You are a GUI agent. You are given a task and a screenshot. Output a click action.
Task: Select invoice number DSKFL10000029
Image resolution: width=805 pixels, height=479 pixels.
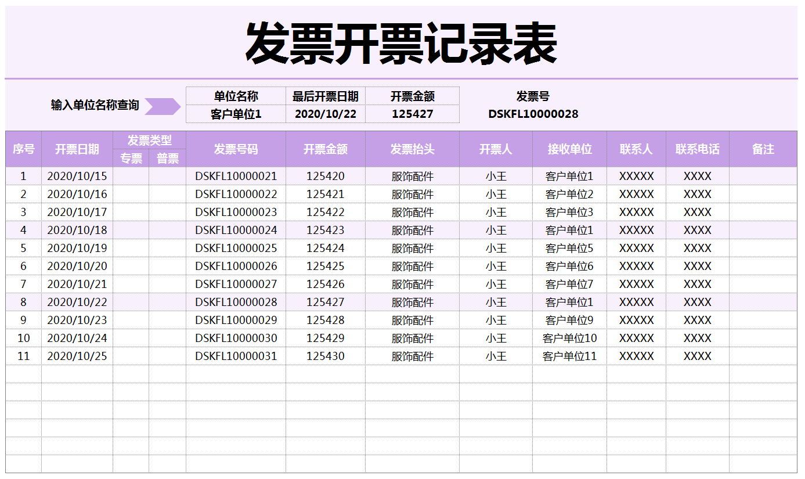(236, 320)
